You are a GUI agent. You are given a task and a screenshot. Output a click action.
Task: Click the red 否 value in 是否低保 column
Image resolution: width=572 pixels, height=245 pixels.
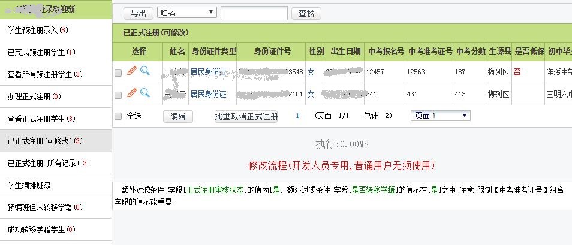(517, 72)
